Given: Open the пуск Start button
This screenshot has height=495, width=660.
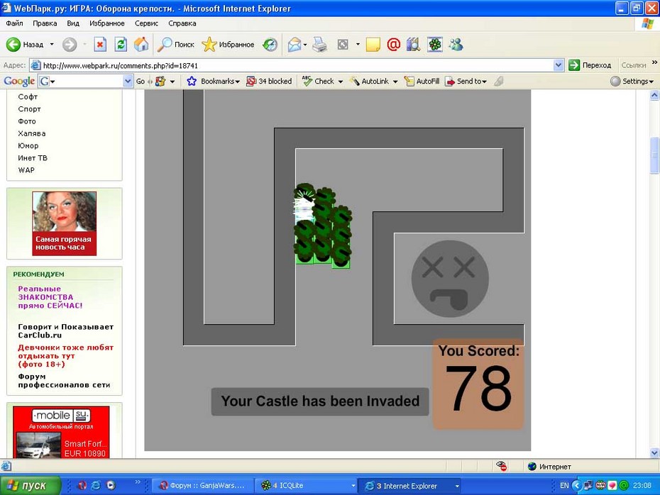Looking at the screenshot, I should coord(30,485).
